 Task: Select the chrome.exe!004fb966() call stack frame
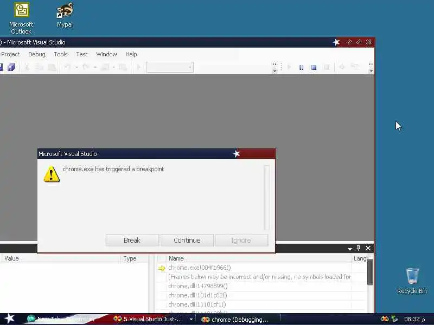199,268
